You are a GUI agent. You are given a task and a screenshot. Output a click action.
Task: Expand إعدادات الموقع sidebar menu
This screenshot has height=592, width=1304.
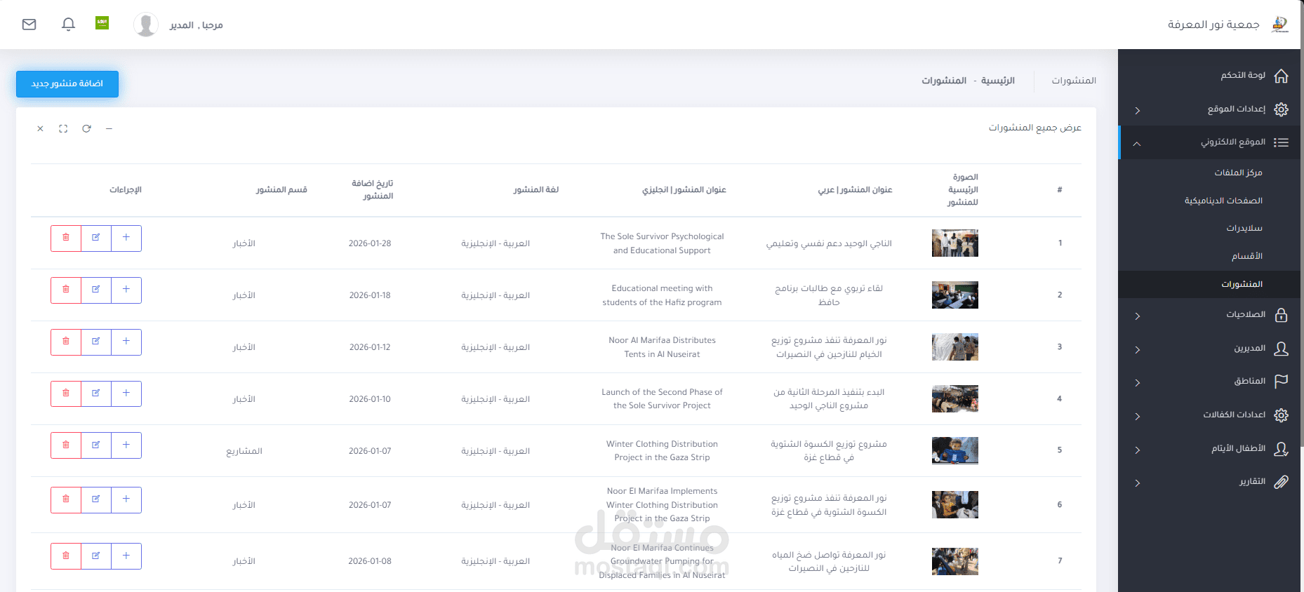[x=1211, y=109]
